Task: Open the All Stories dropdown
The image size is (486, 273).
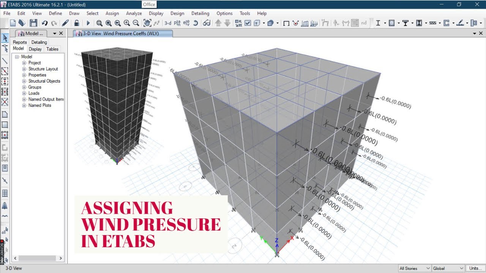Action: pos(414,268)
